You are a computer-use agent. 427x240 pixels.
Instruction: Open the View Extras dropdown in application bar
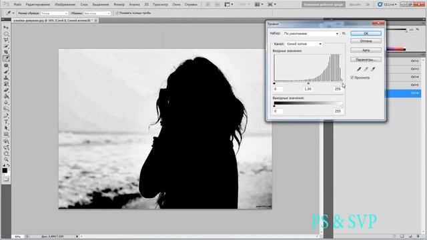point(228,5)
